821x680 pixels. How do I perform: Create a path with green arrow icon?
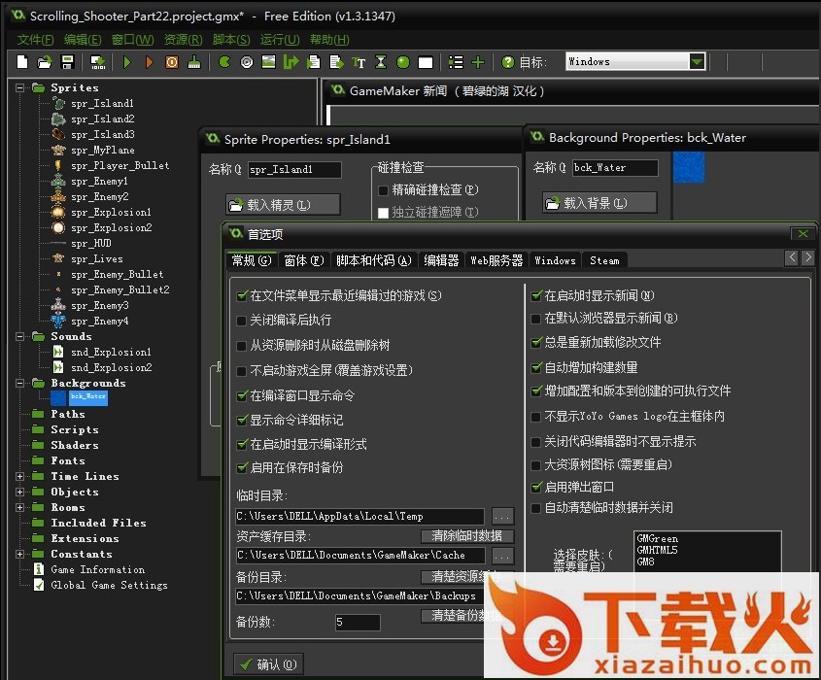coord(291,62)
